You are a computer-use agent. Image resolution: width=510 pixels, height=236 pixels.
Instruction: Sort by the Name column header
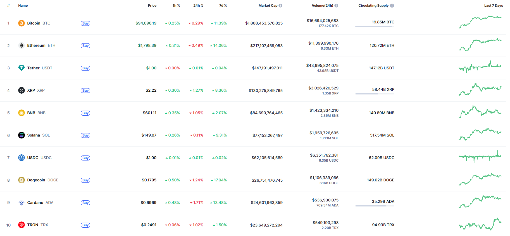coord(23,6)
